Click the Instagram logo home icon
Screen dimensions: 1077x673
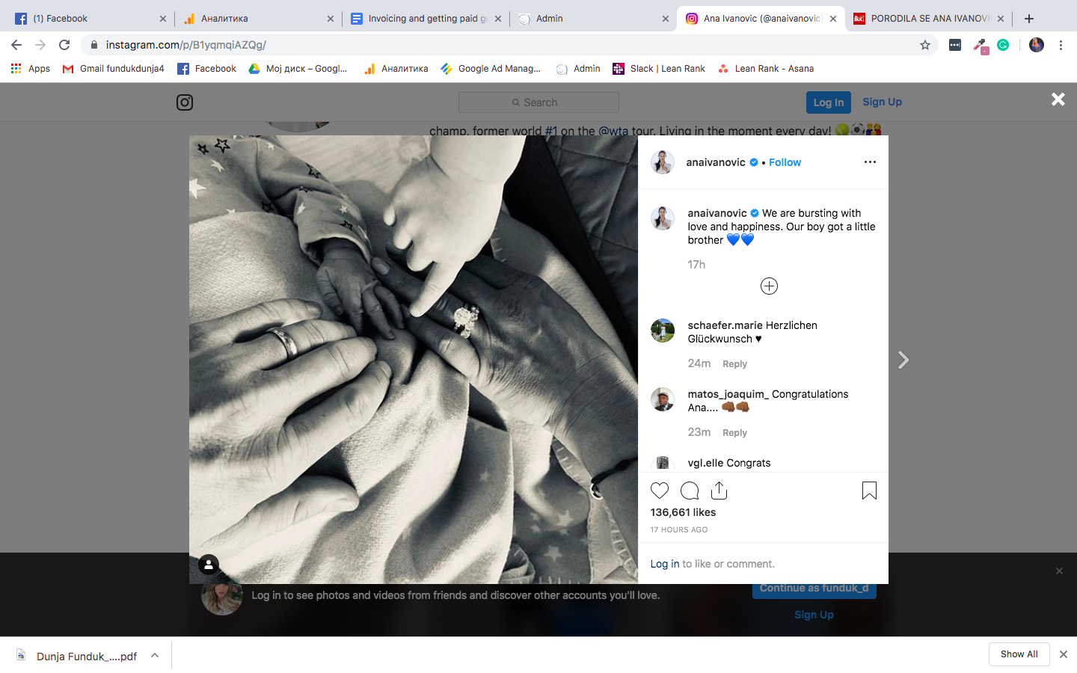point(185,102)
